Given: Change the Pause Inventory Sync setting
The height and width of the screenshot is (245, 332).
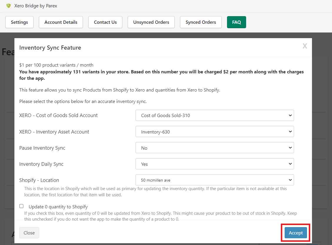Looking at the screenshot, I should pyautogui.click(x=215, y=148).
